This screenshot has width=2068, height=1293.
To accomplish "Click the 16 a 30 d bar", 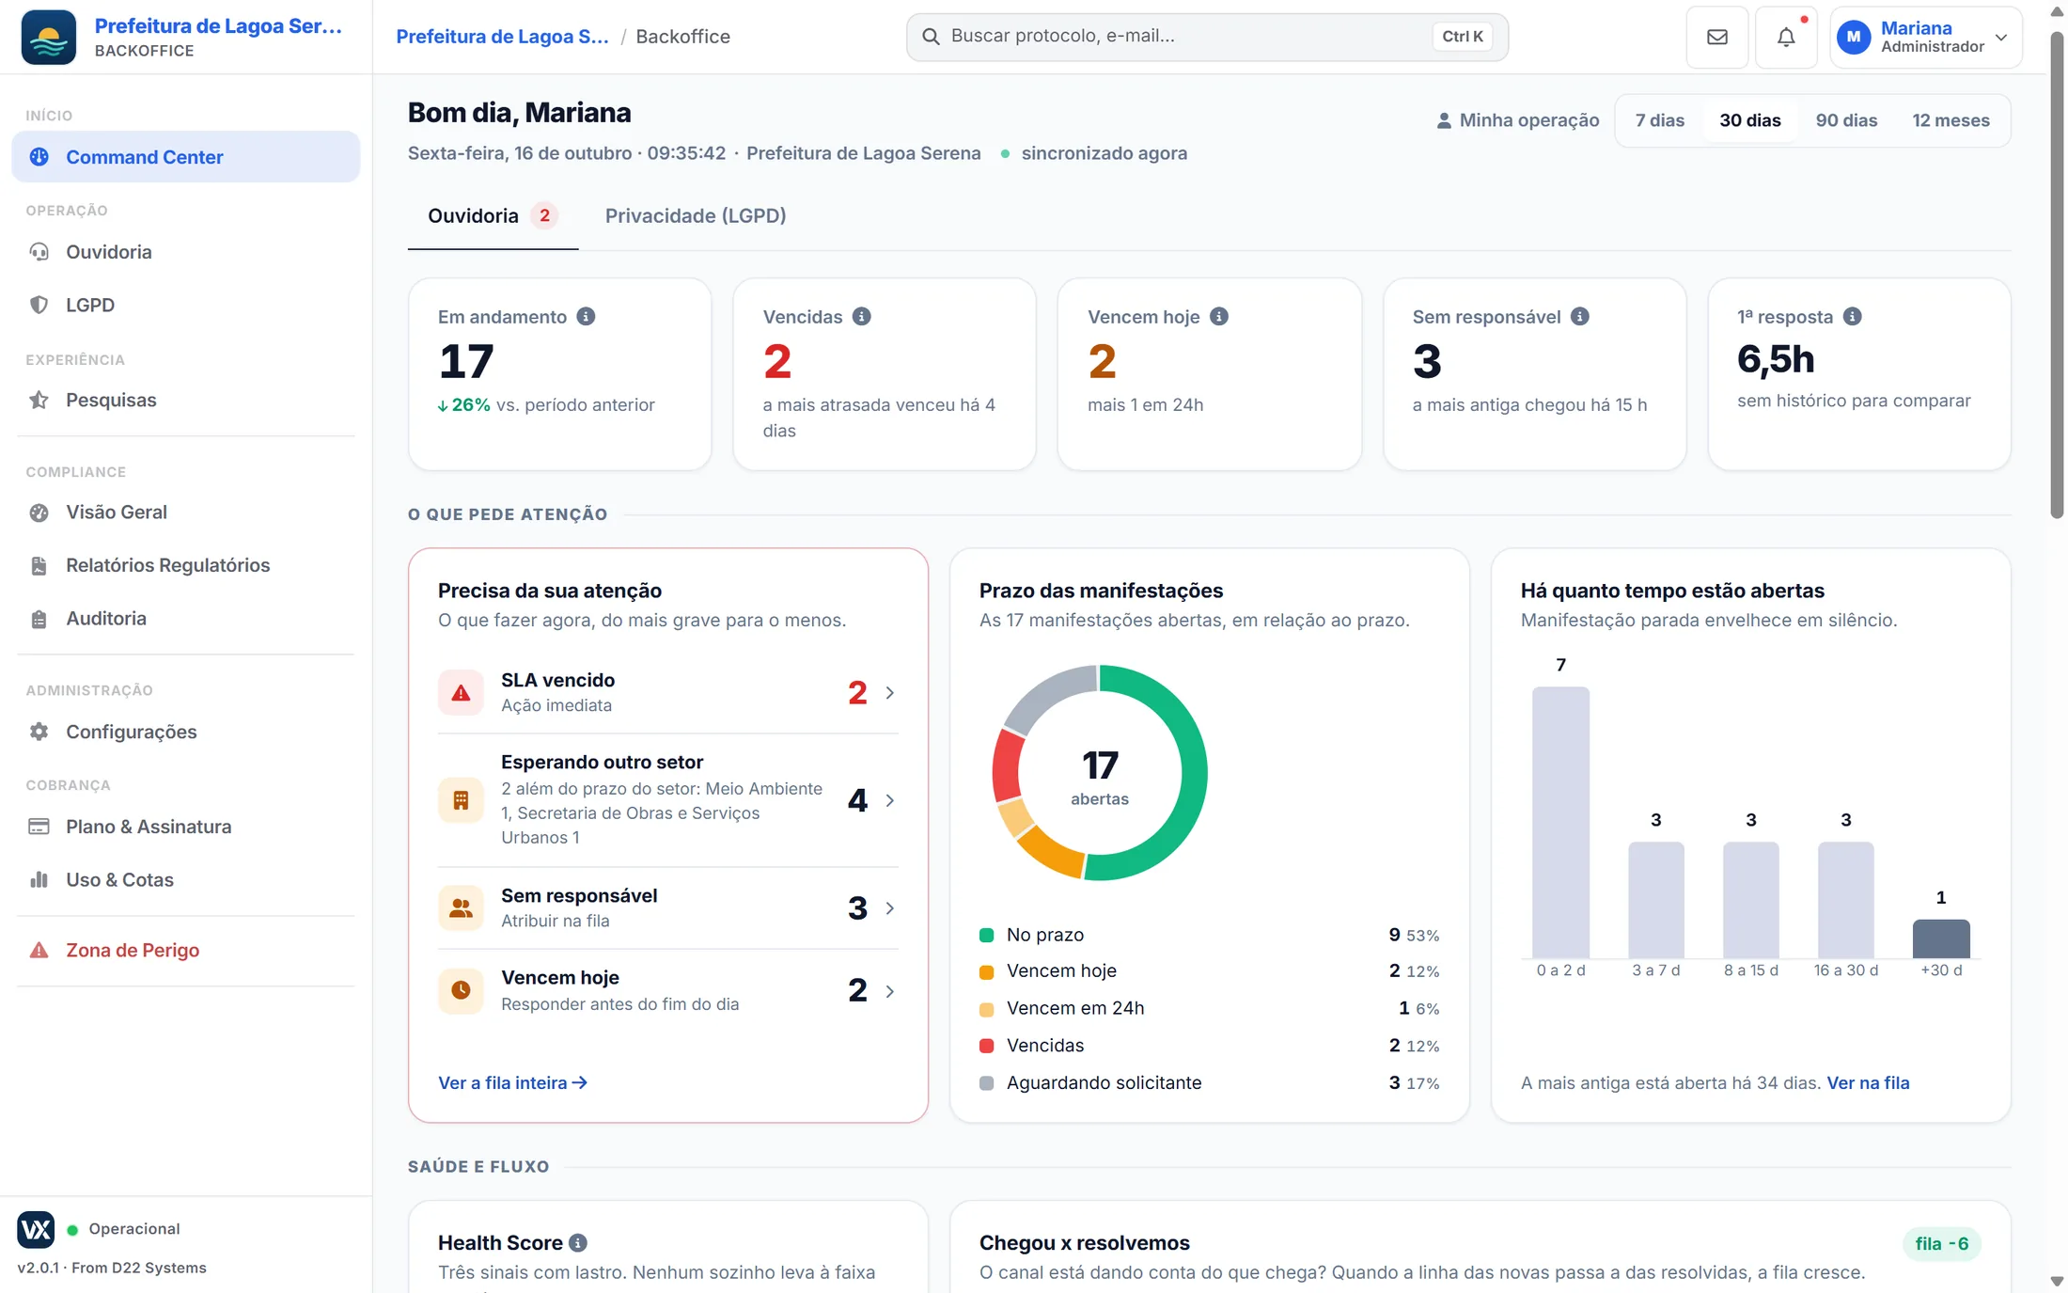I will click(x=1845, y=900).
